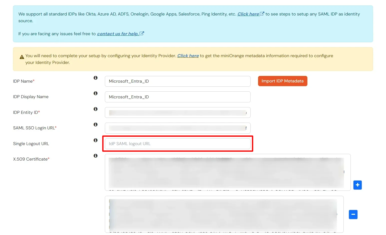Click Click here to get miniOrange metadata
This screenshot has height=235, width=386.
click(x=188, y=55)
